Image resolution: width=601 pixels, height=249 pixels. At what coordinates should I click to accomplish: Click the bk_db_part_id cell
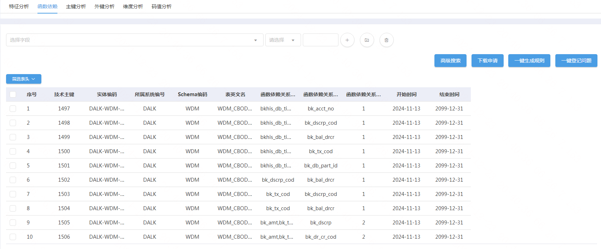pyautogui.click(x=321, y=166)
